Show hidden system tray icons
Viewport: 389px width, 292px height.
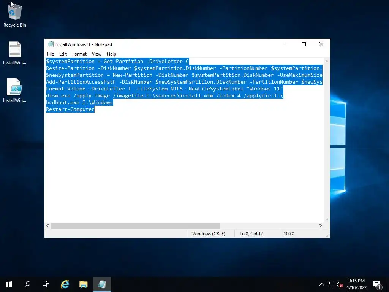[321, 284]
